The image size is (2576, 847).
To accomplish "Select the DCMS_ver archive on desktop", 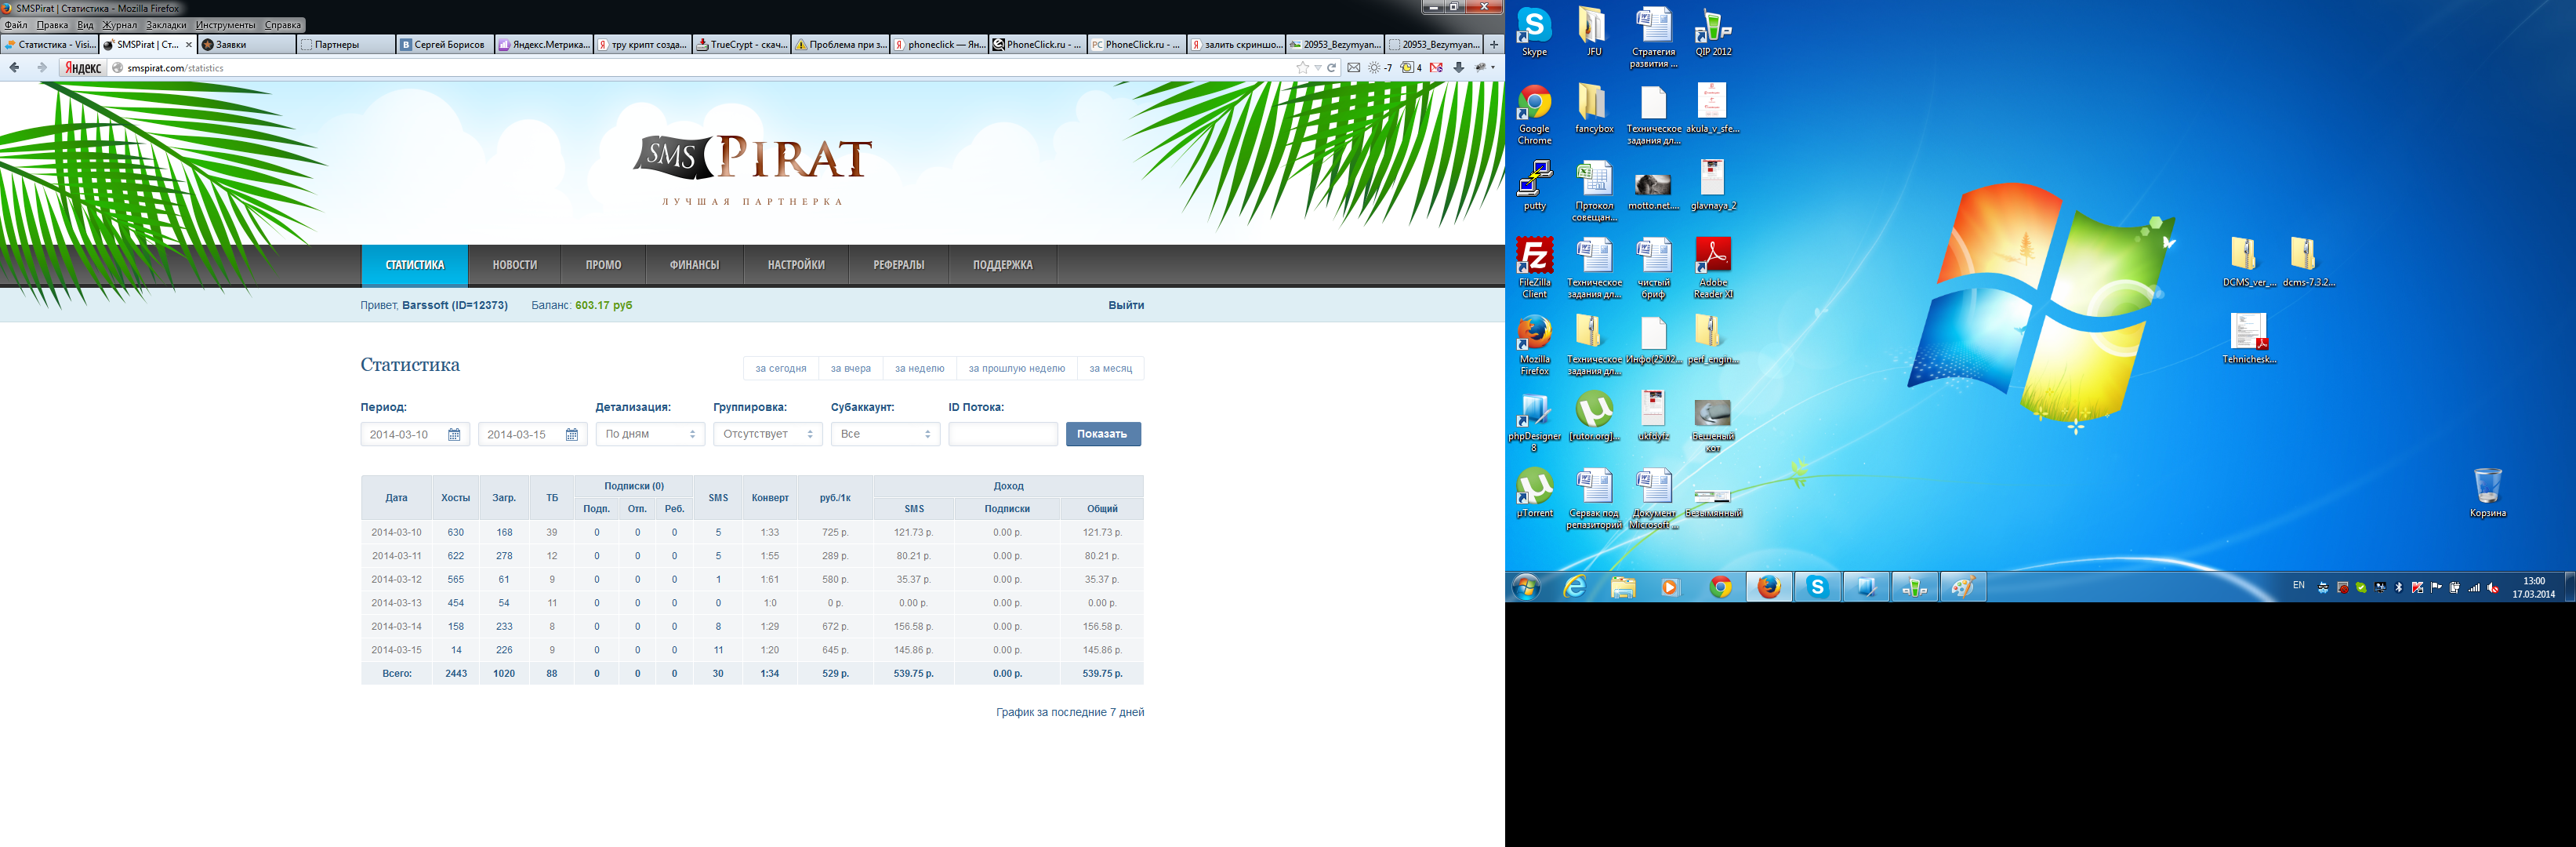I will (2248, 263).
